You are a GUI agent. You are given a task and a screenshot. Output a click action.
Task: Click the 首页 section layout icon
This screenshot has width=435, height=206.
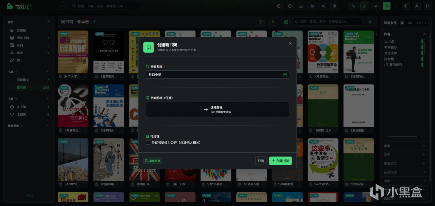(49, 22)
